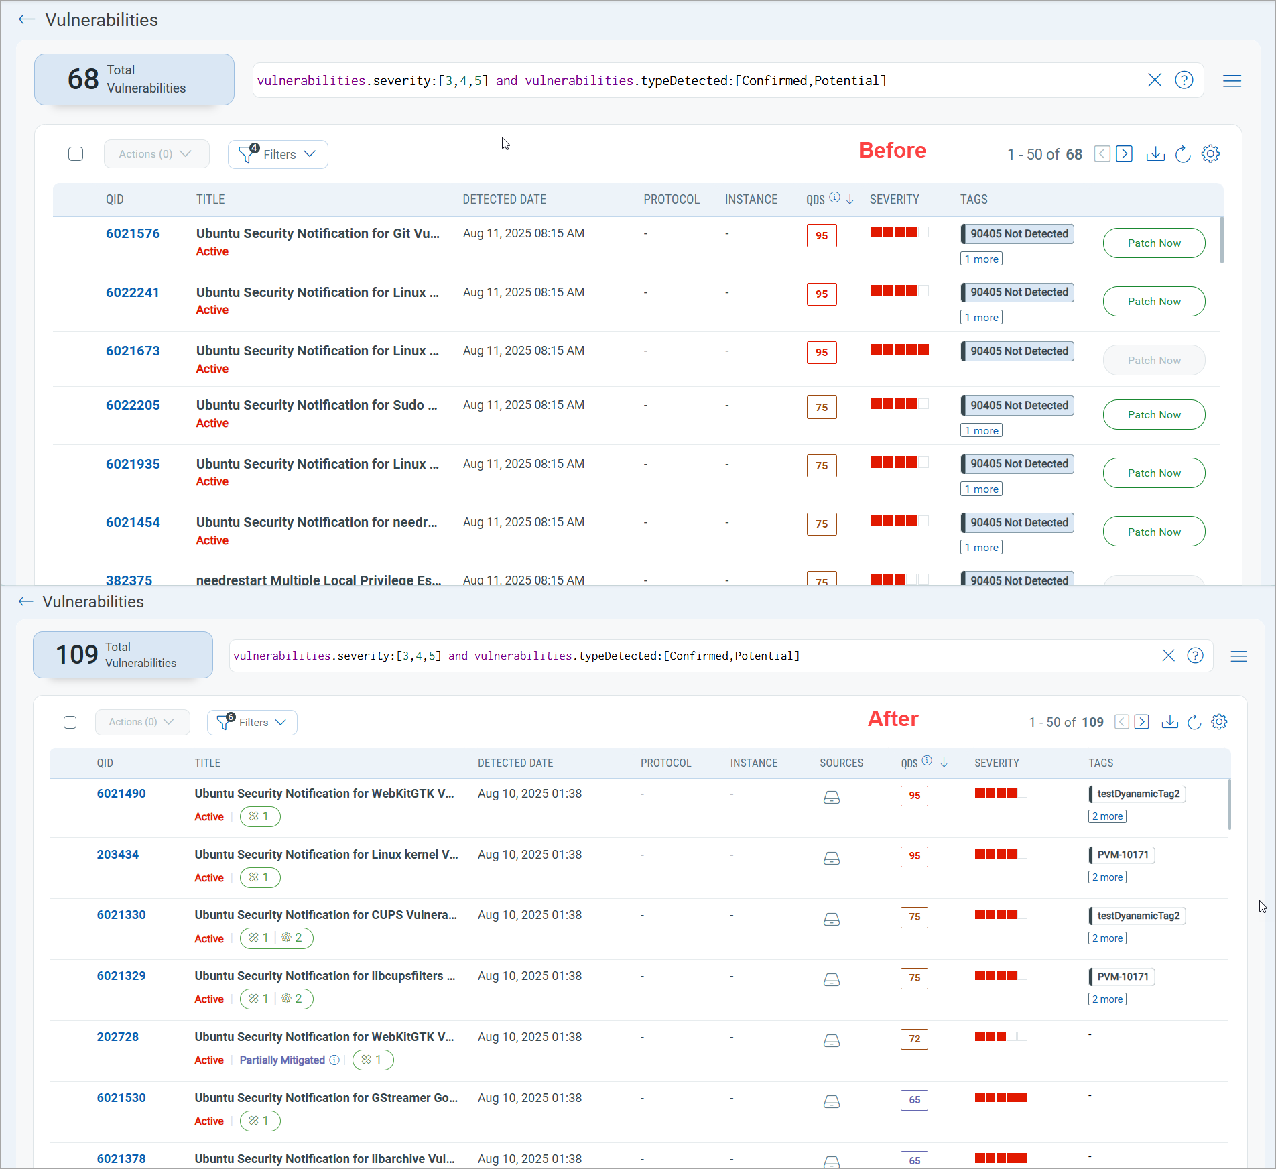Sort by QDS arrow in After table
The width and height of the screenshot is (1276, 1169).
pyautogui.click(x=944, y=763)
